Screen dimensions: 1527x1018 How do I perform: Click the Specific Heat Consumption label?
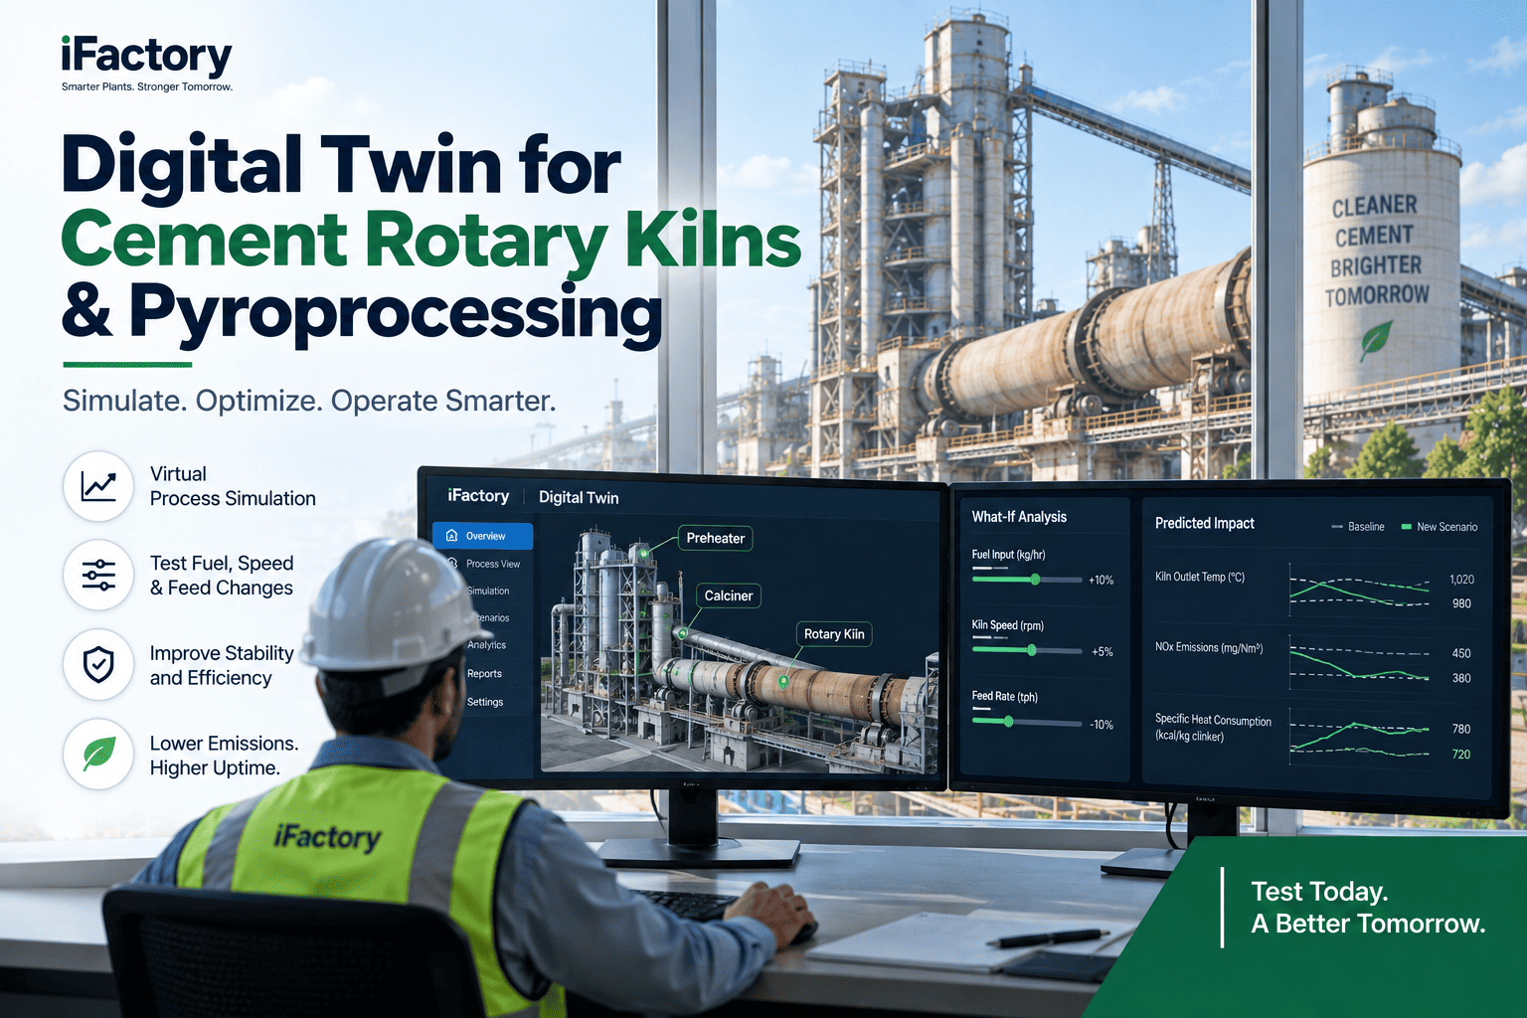click(x=1213, y=728)
